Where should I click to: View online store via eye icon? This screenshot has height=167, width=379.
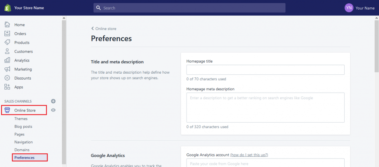point(53,110)
